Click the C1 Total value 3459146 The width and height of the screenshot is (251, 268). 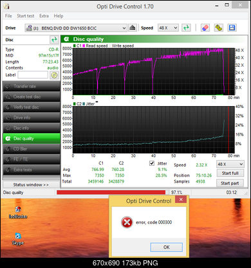96,181
